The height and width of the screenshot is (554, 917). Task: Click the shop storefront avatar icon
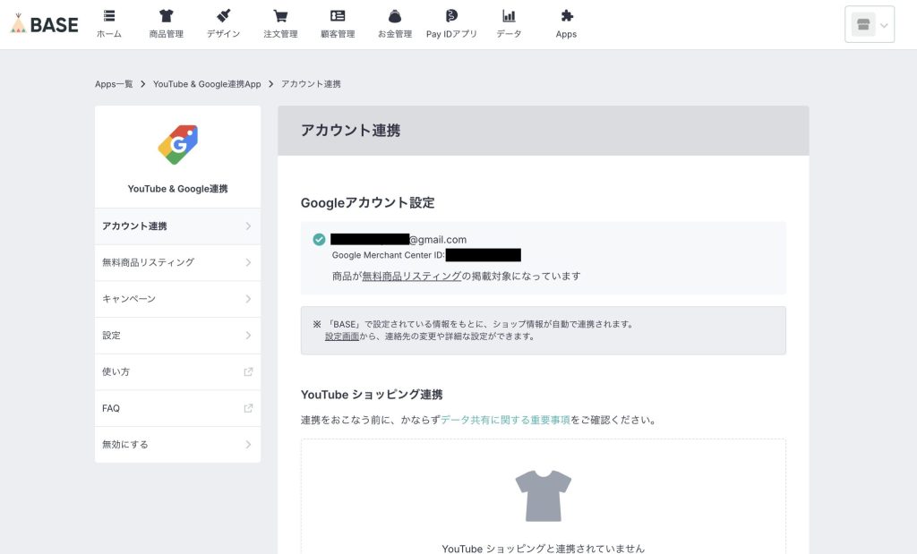point(863,24)
